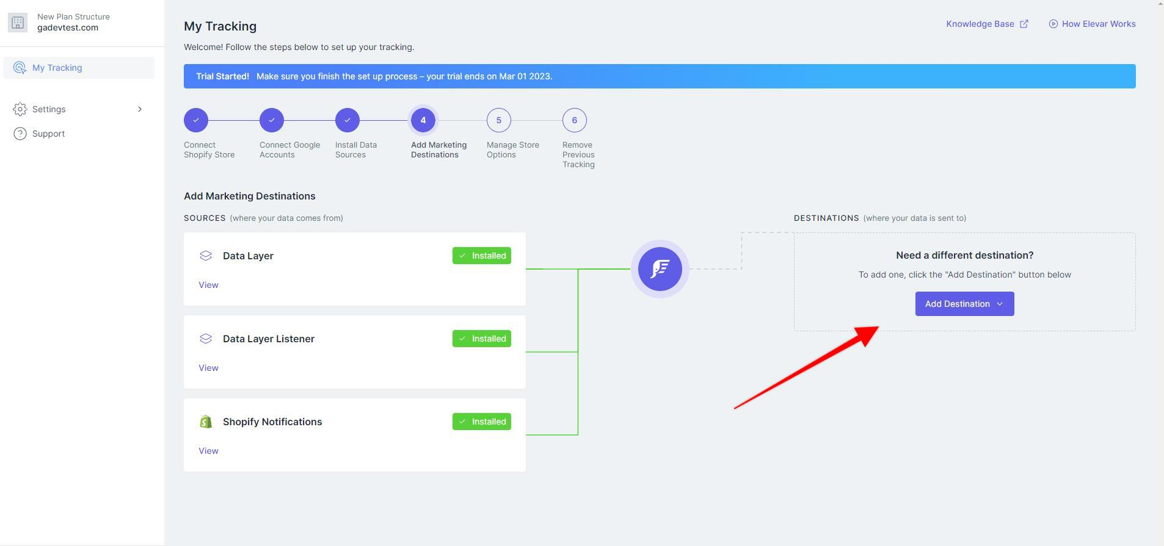Click the Support question mark icon
This screenshot has height=546, width=1164.
[x=20, y=134]
